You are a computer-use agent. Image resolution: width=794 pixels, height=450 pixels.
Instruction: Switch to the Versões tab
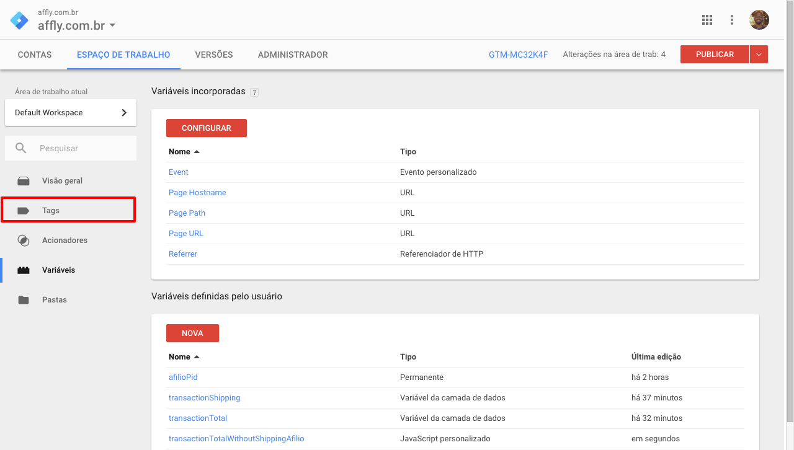[214, 55]
